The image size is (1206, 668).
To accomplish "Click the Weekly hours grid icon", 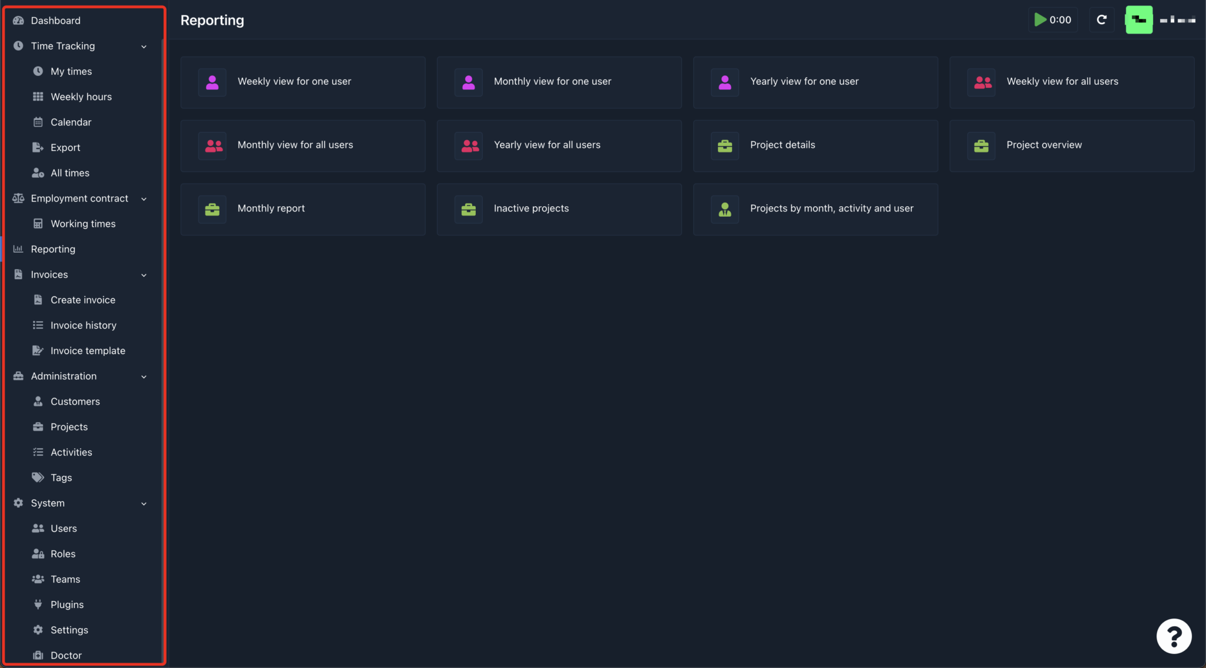I will click(x=38, y=96).
